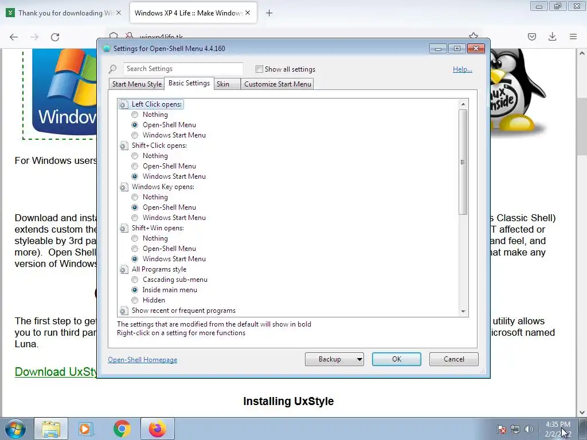587x440 pixels.
Task: Click the Action Center flag tray icon
Action: [x=502, y=429]
